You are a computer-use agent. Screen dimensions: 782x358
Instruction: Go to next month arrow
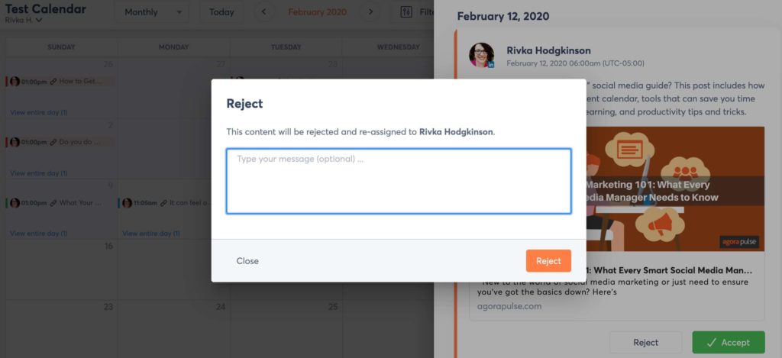click(x=370, y=12)
